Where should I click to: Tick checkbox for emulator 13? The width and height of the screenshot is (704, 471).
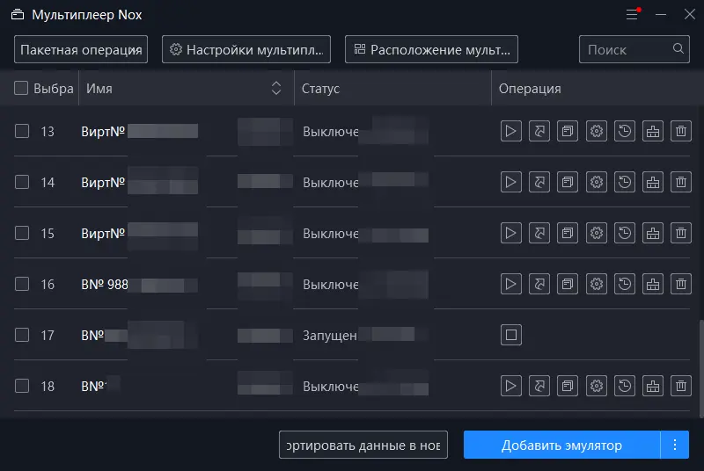(21, 131)
